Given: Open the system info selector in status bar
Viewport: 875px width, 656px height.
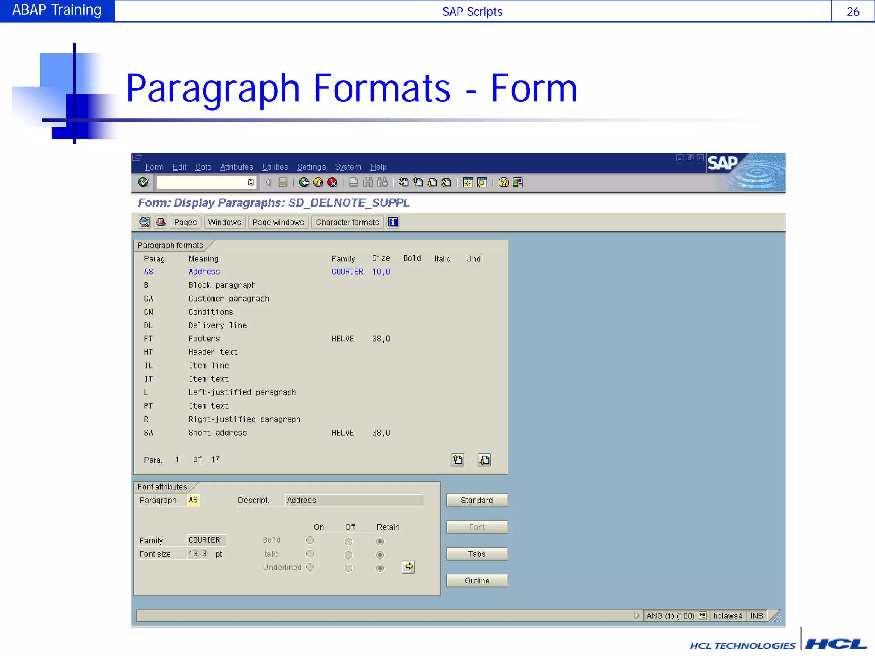Looking at the screenshot, I should pyautogui.click(x=702, y=615).
